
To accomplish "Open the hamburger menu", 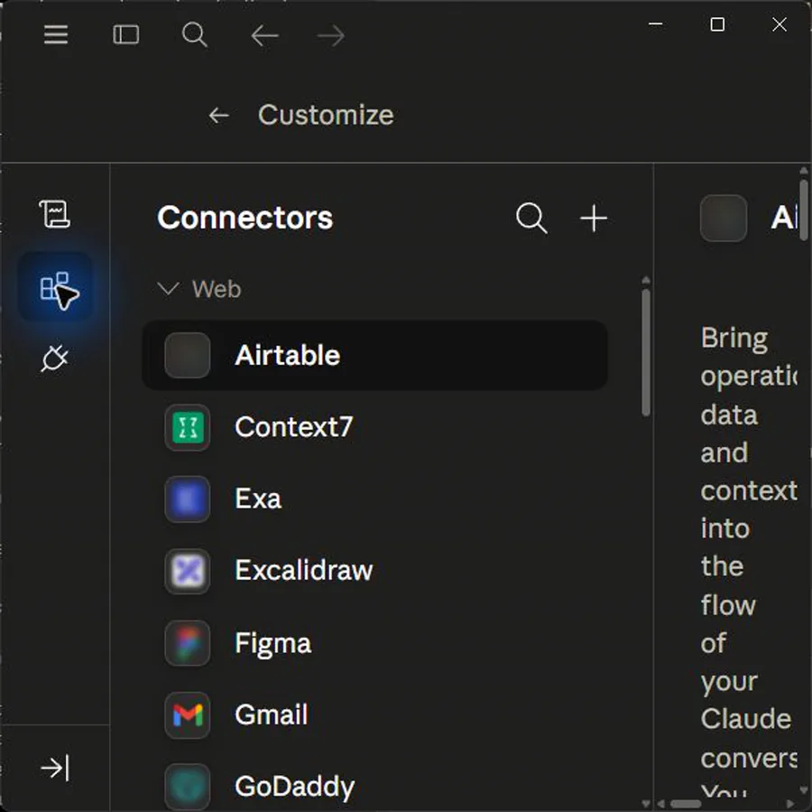I will [56, 34].
